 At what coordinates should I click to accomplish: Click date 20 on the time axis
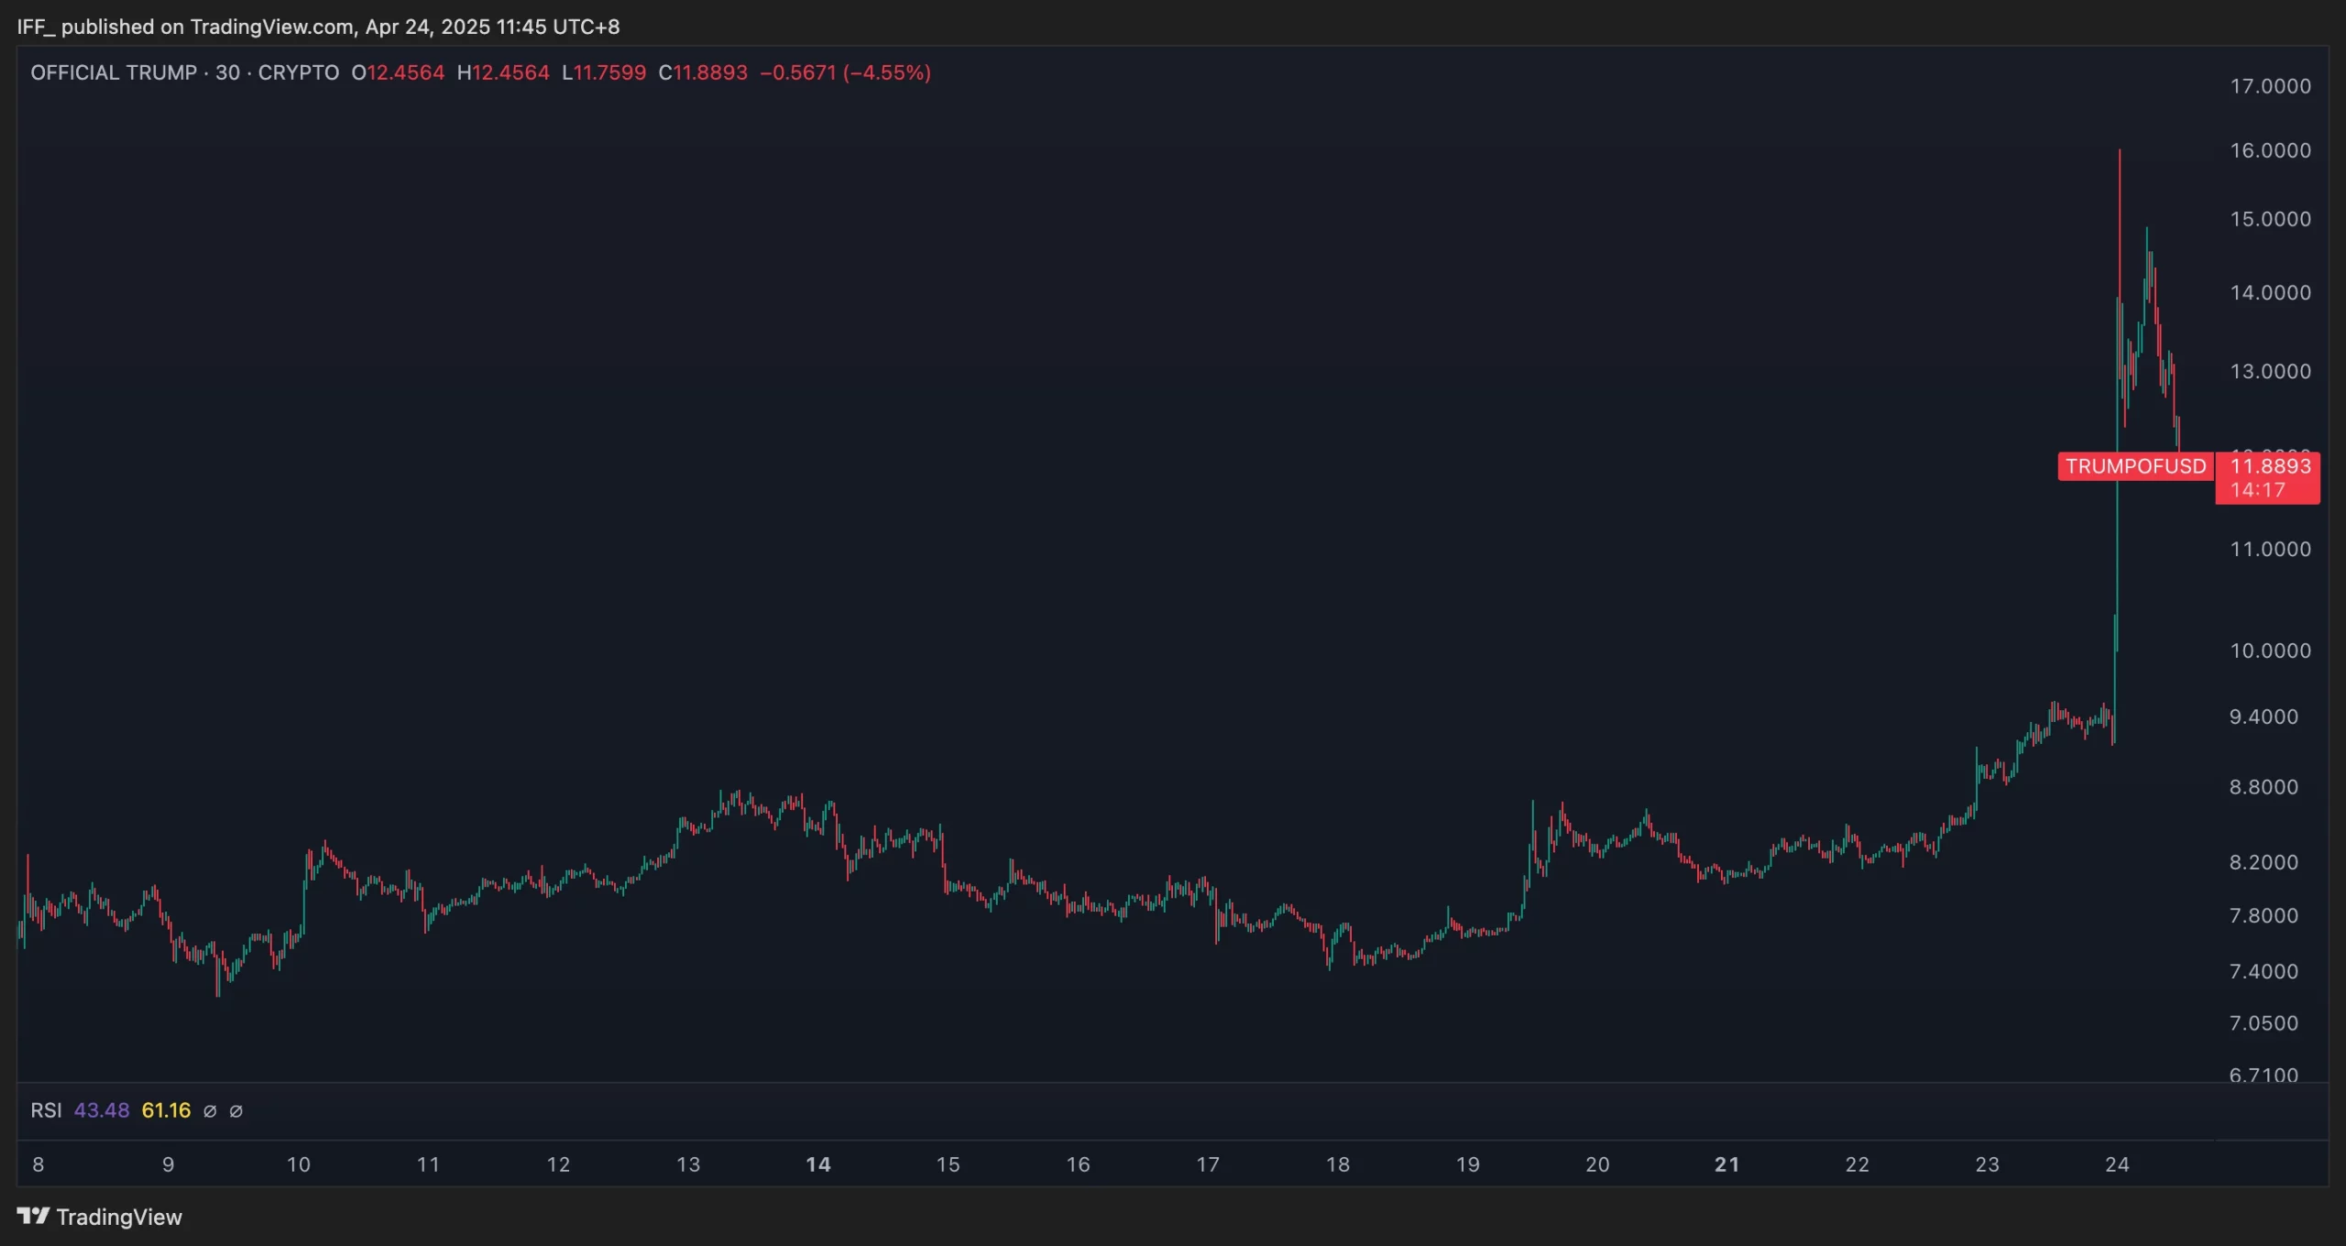pos(1598,1164)
